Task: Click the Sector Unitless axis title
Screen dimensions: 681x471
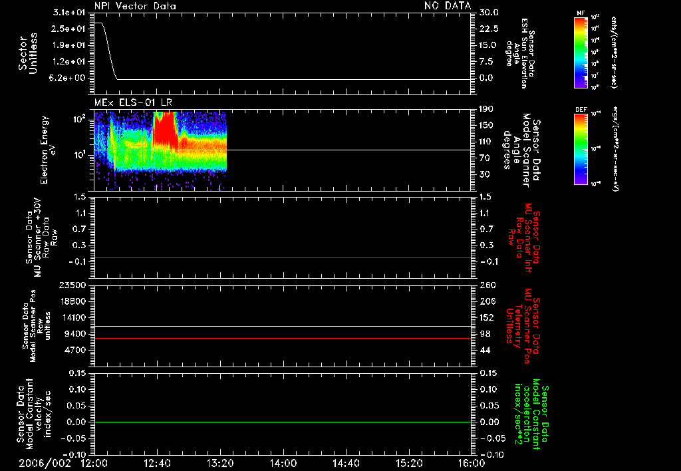Action: 28,54
